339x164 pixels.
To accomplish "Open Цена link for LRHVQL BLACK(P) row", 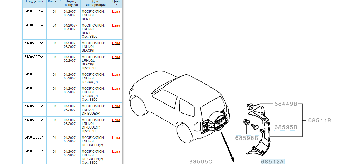I will (116, 57).
